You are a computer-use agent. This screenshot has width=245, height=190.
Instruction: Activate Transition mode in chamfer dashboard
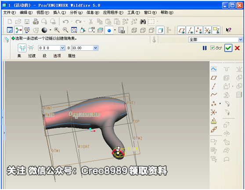[31, 48]
